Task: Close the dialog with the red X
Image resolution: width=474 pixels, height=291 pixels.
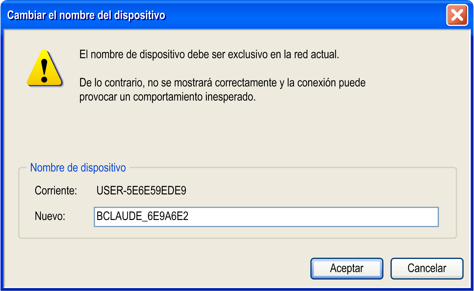Action: 457,15
